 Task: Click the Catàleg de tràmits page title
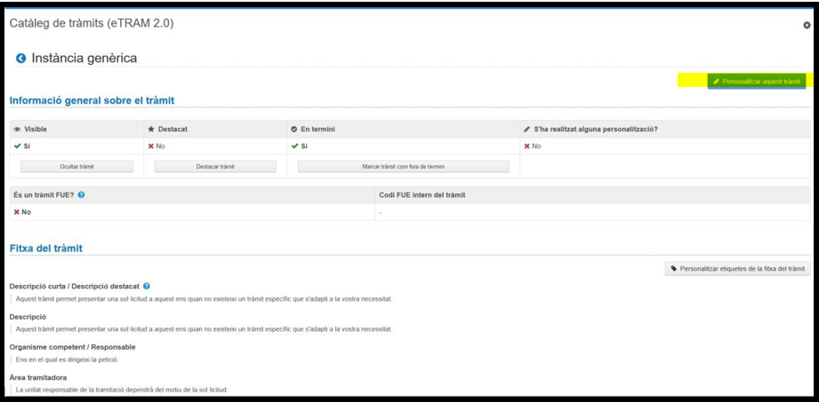tap(91, 22)
